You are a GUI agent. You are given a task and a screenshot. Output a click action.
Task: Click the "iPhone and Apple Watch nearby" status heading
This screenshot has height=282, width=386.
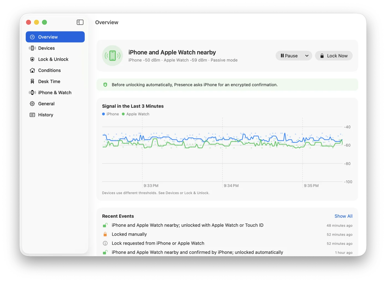click(172, 52)
